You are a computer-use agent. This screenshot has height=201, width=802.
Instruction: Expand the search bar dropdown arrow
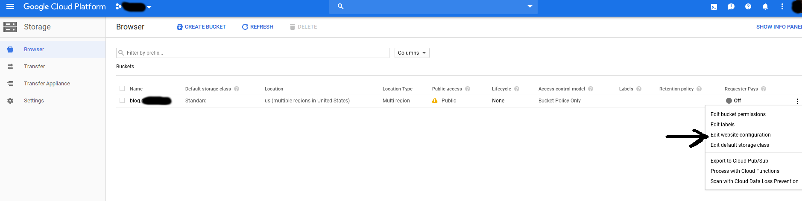(530, 6)
